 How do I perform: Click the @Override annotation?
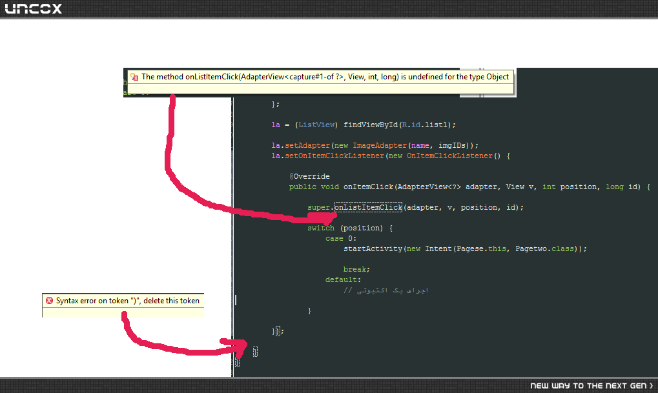[x=309, y=176]
